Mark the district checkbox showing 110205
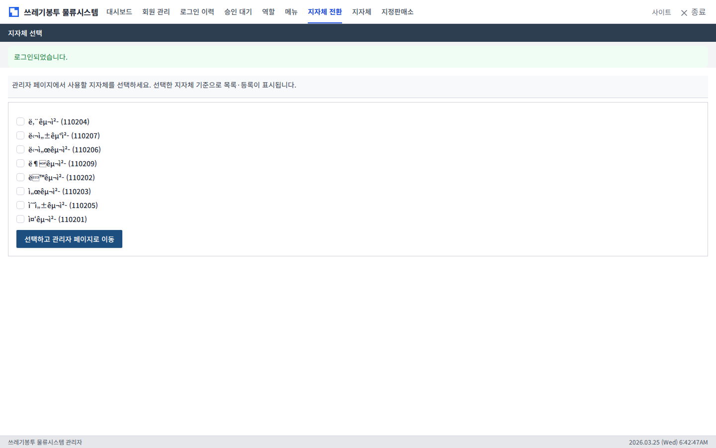The width and height of the screenshot is (716, 448). pyautogui.click(x=20, y=205)
